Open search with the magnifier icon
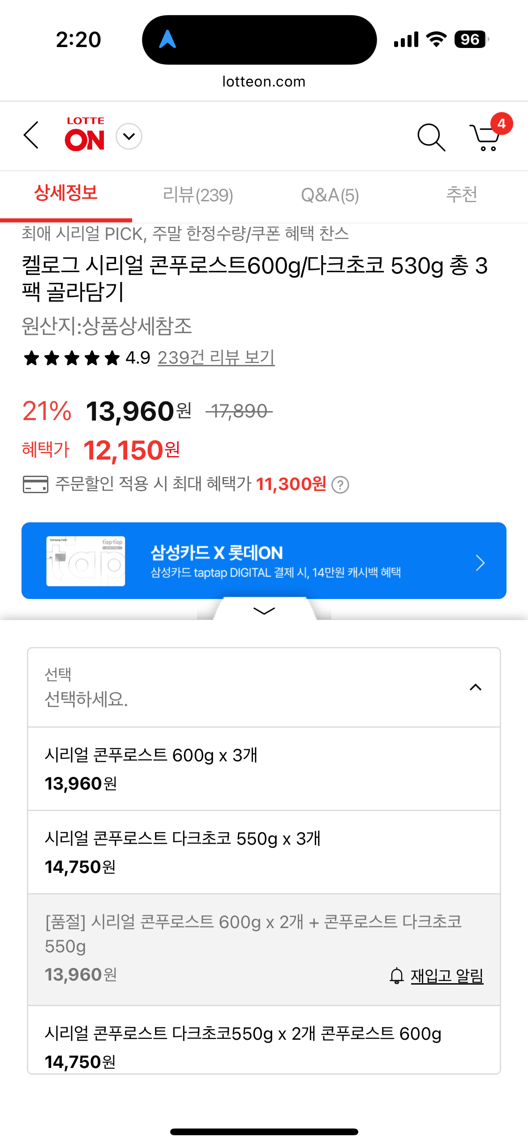This screenshot has width=528, height=1146. coord(431,137)
